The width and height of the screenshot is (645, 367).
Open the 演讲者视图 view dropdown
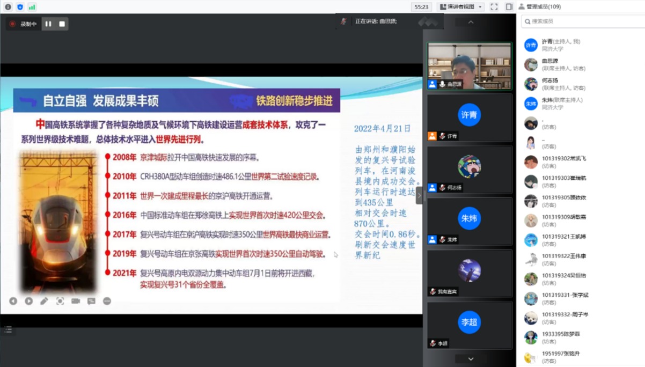click(461, 7)
